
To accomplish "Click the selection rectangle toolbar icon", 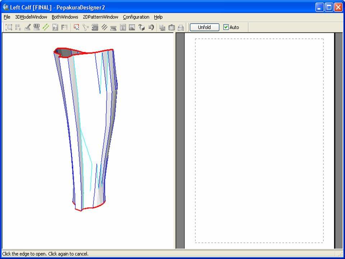I will 9,27.
